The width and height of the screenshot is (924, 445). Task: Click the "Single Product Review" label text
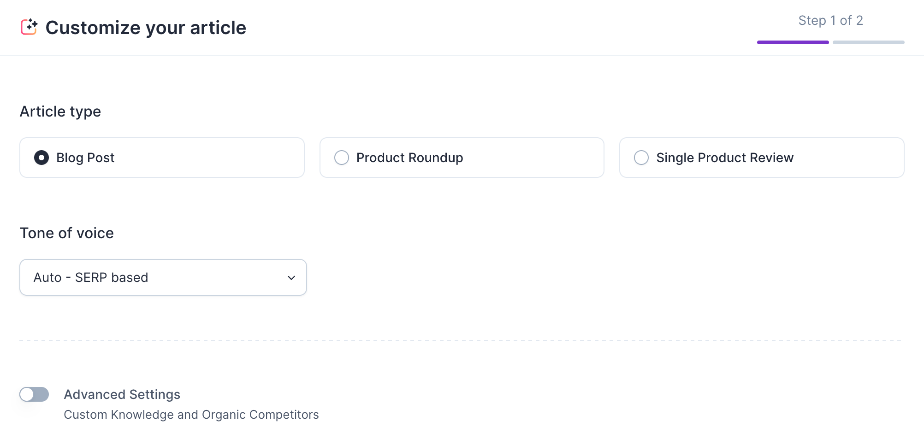pos(724,158)
